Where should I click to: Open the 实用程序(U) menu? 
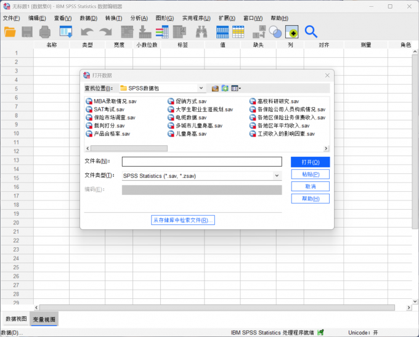[x=197, y=18]
